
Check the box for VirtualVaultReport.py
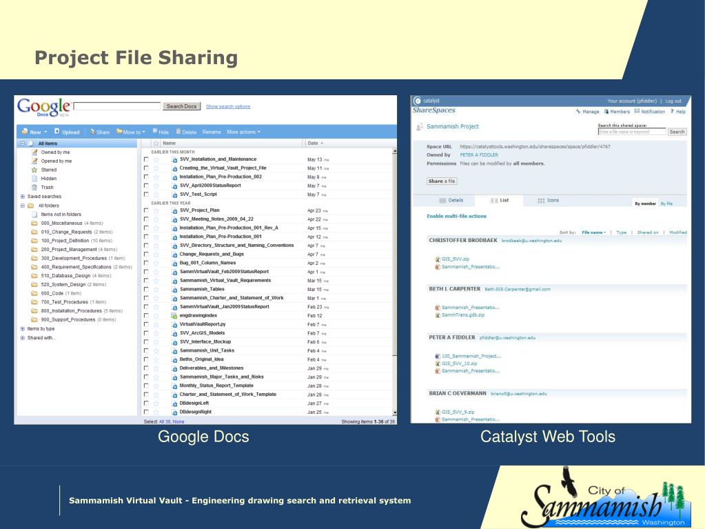pyautogui.click(x=146, y=324)
